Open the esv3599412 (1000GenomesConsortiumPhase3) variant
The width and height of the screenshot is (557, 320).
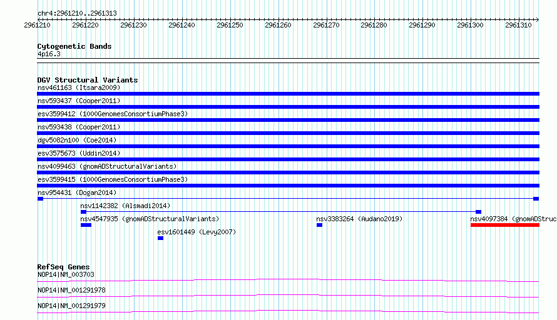(113, 114)
